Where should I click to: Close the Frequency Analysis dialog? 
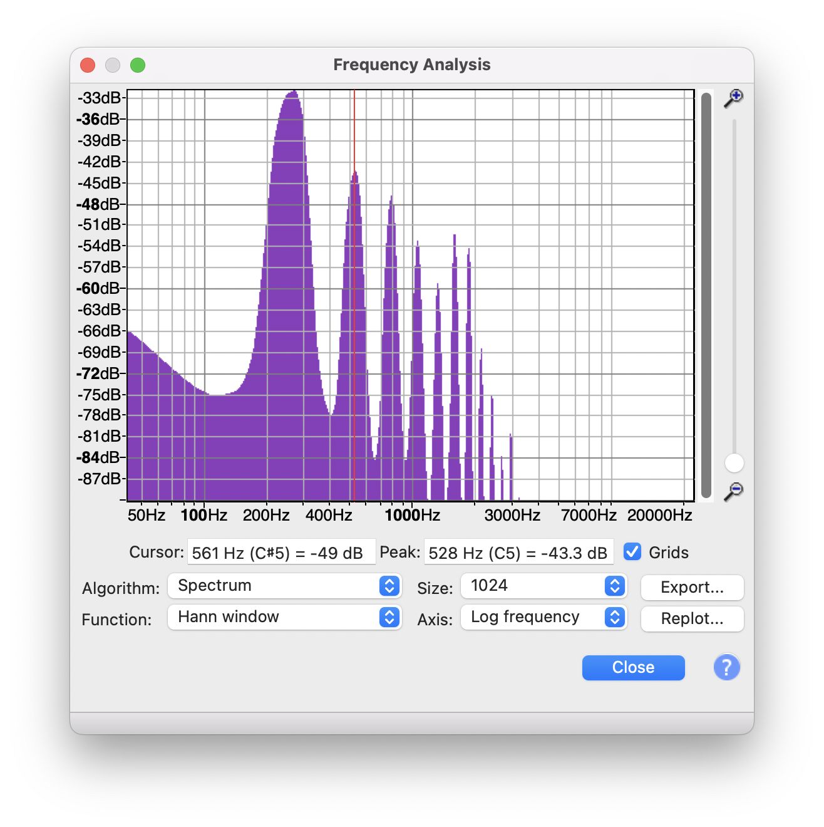[633, 667]
